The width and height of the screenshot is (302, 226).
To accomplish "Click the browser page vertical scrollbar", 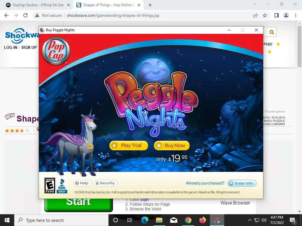I will [299, 46].
